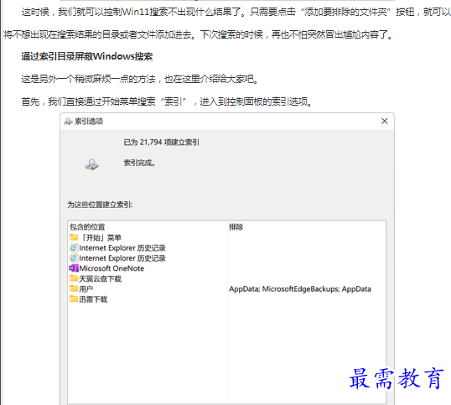Screen dimensions: 451x405
Task: Click the 索引完成。 status text
Action: pos(139,163)
